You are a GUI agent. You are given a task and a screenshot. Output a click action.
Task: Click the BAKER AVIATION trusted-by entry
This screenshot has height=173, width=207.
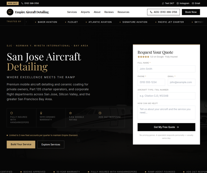pos(47,22)
